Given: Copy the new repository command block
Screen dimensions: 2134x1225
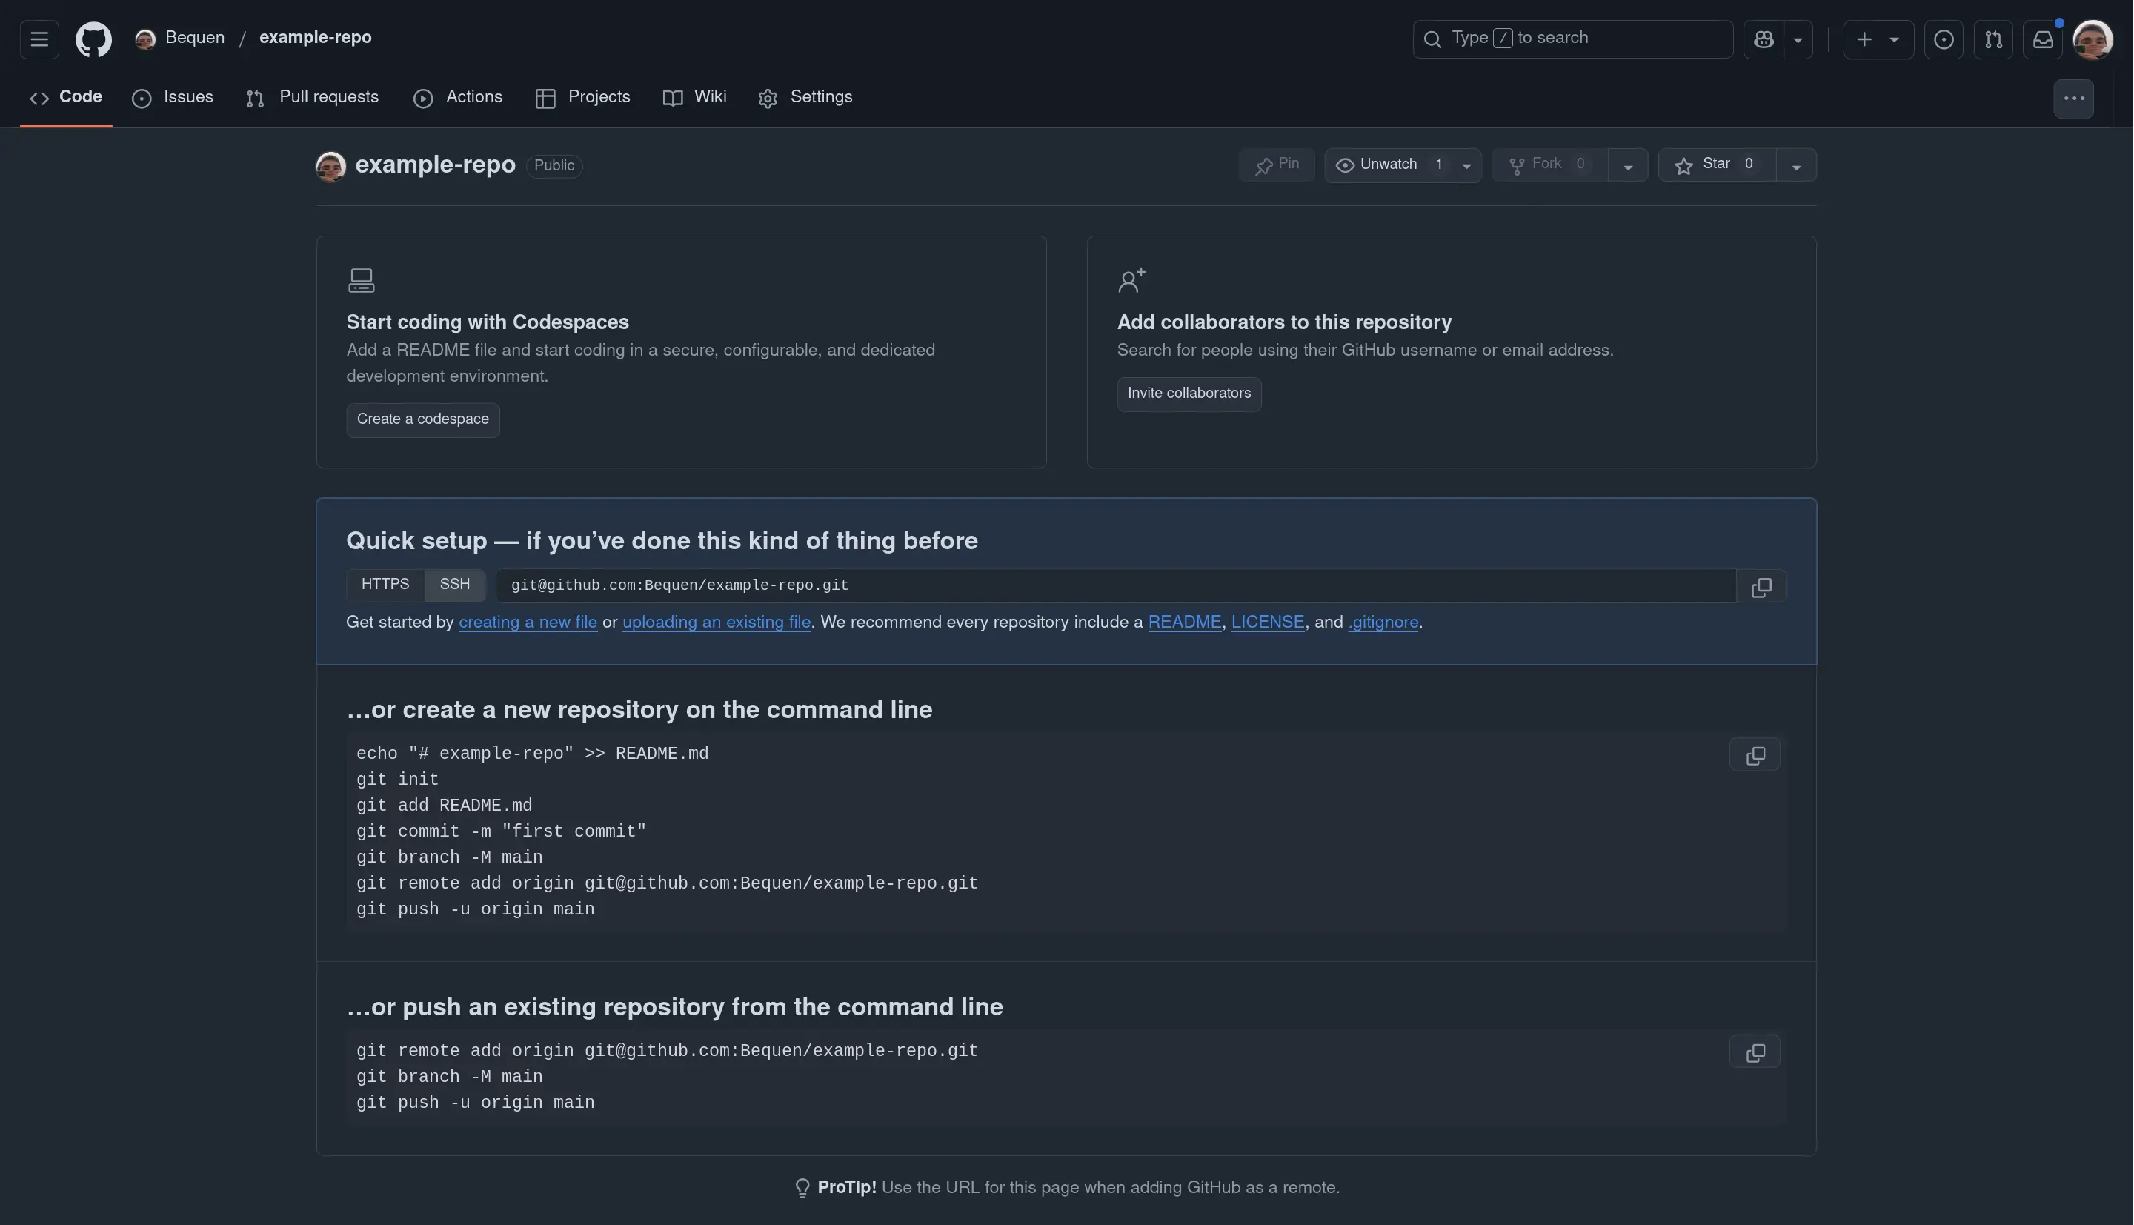Looking at the screenshot, I should coord(1755,754).
